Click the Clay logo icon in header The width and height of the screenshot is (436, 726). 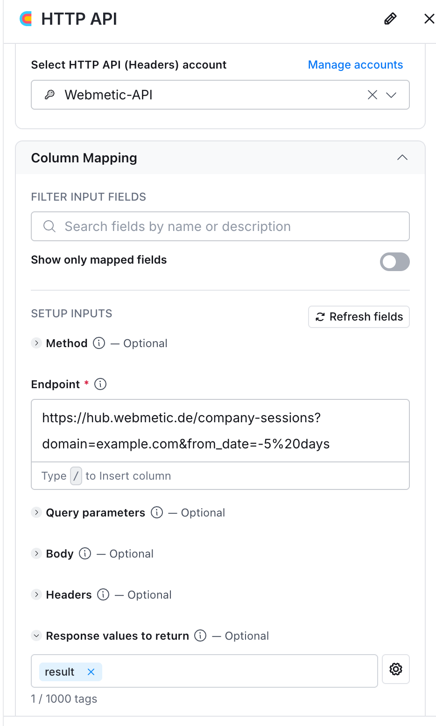pyautogui.click(x=26, y=19)
